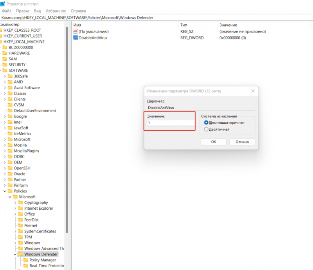The width and height of the screenshot is (313, 270).
Task: Click the (По умолчанию) string value icon
Action: tap(76, 31)
